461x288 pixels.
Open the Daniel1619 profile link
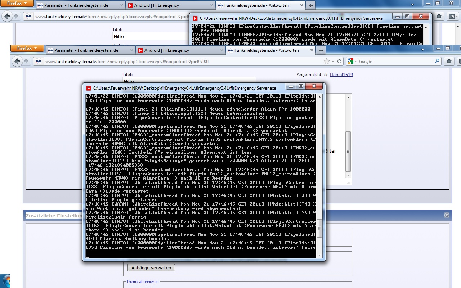tap(341, 75)
